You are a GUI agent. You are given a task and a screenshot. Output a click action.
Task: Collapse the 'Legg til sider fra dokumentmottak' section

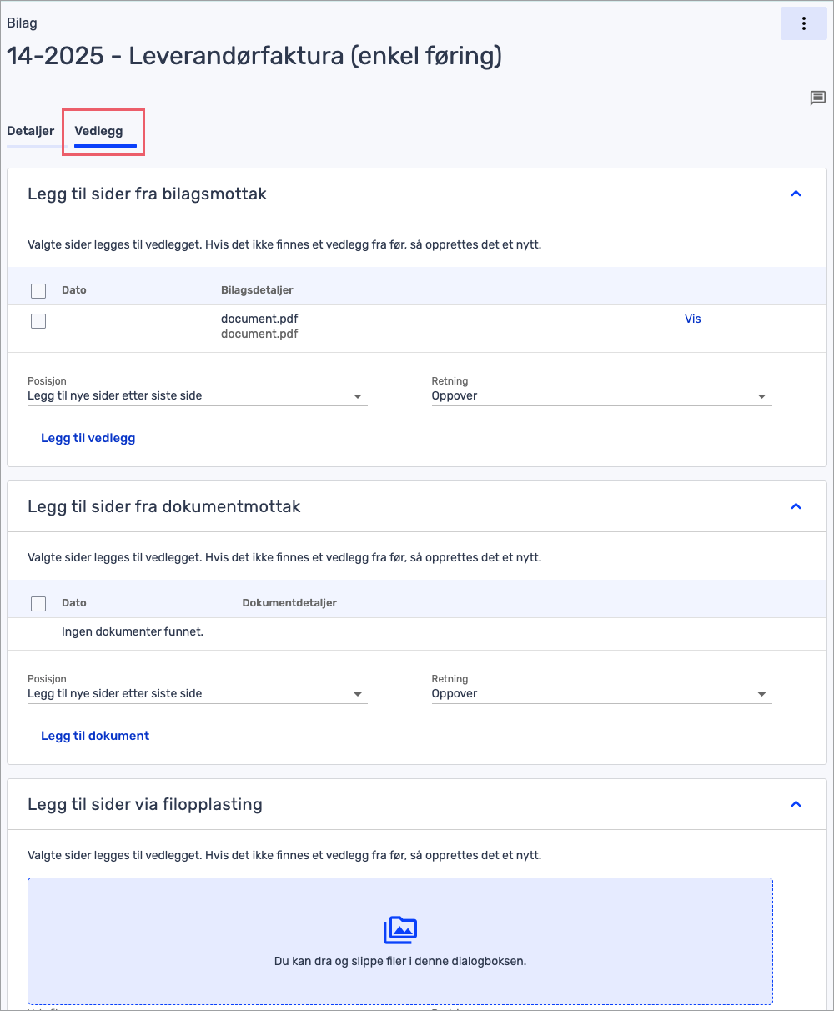pyautogui.click(x=796, y=506)
